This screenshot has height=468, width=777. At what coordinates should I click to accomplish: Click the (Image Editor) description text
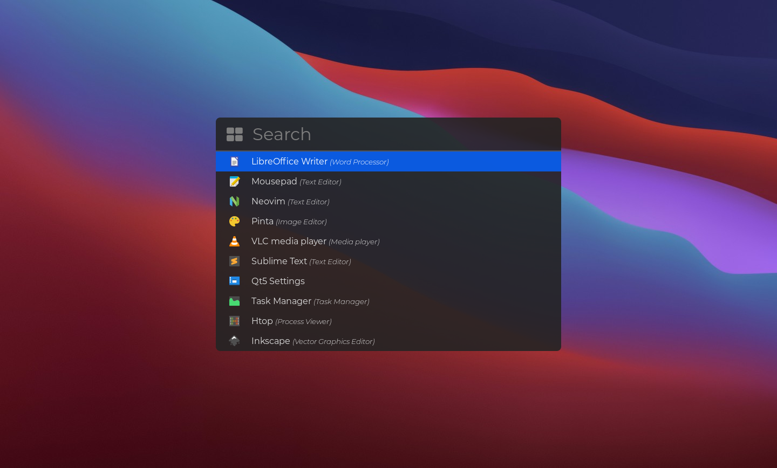click(x=301, y=222)
